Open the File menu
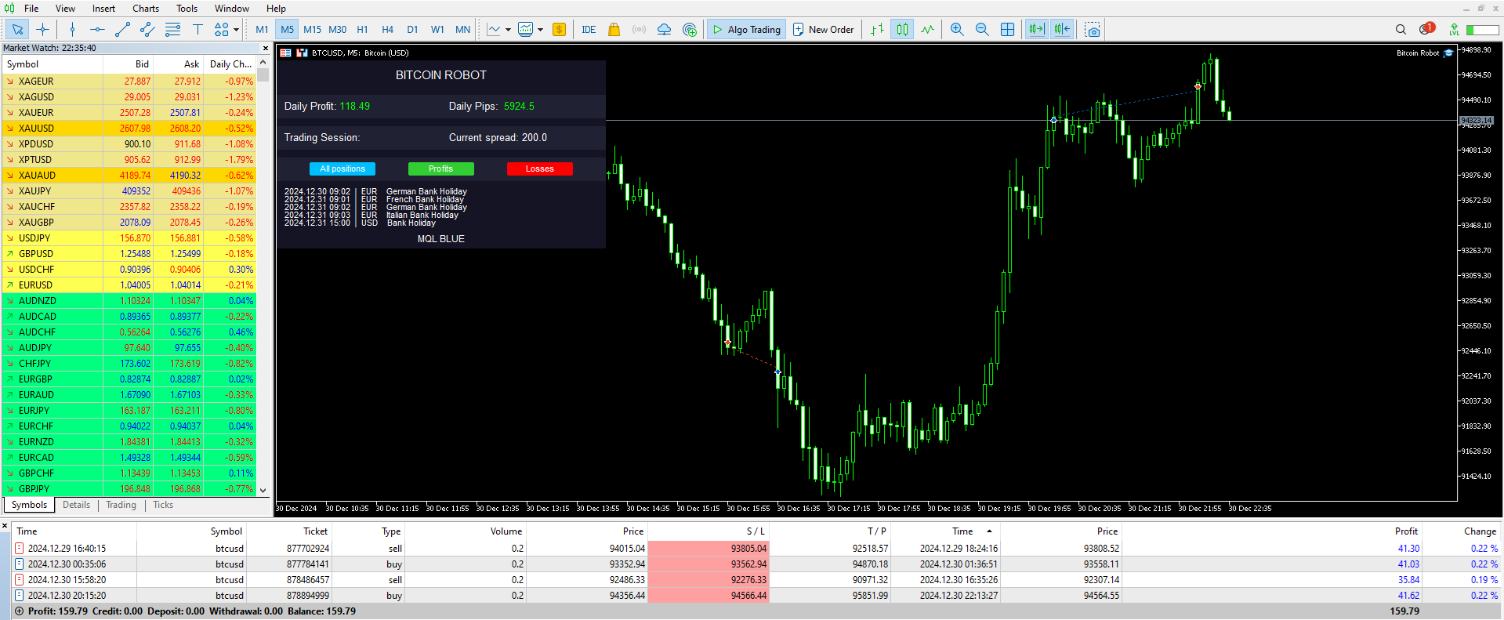 point(31,9)
